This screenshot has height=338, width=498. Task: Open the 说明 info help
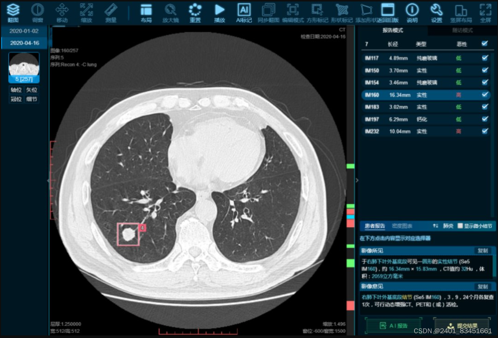tap(412, 12)
